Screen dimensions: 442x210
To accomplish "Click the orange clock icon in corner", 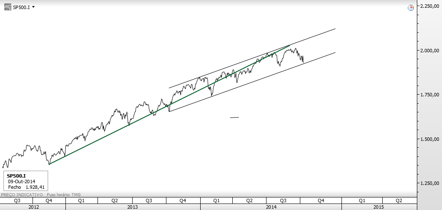I will point(411,8).
